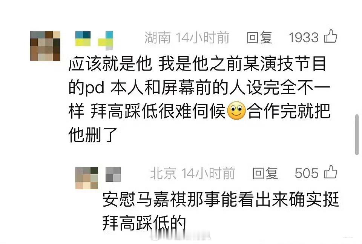Click 回复 on the Hunan comment
Image resolution: width=362 pixels, height=244 pixels.
point(259,37)
